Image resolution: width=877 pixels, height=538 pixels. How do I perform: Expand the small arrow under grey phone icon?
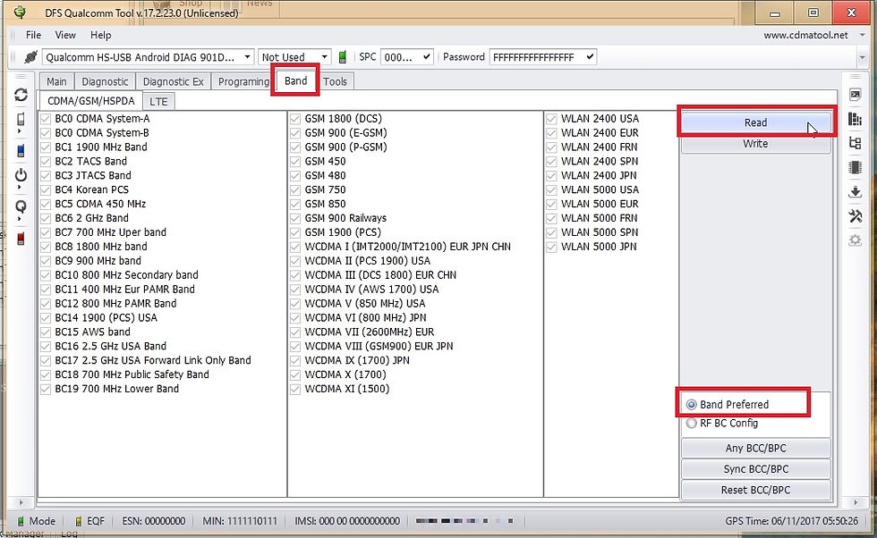point(20,131)
